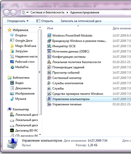Open the Упорядочить dropdown menu
The height and width of the screenshot is (154, 131).
[18, 21]
